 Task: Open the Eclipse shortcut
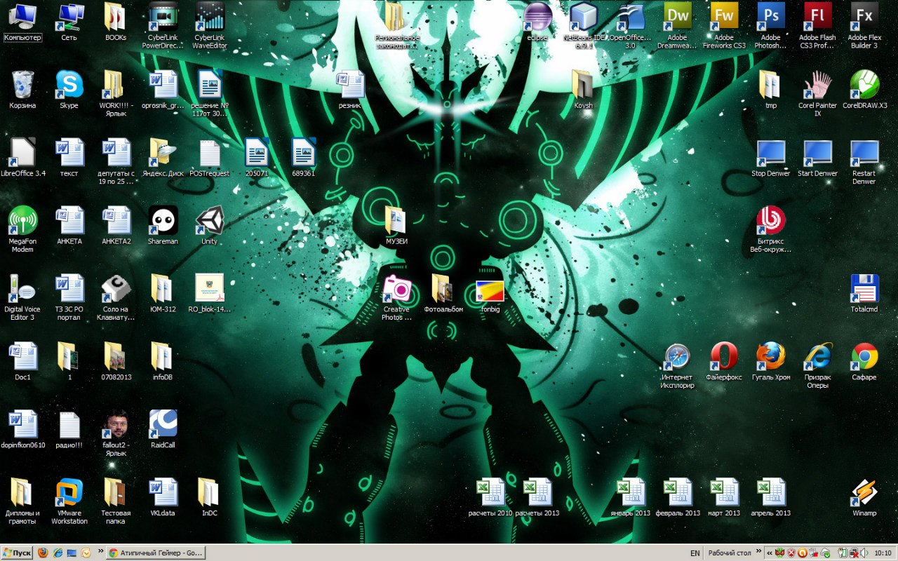pyautogui.click(x=537, y=22)
